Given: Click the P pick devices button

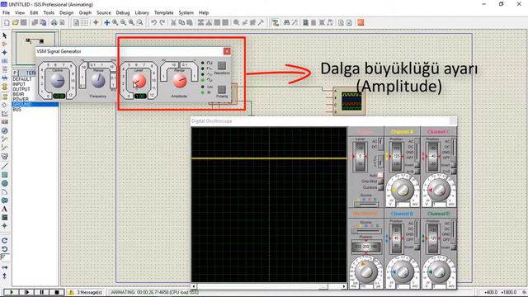Looking at the screenshot, I should 15,73.
